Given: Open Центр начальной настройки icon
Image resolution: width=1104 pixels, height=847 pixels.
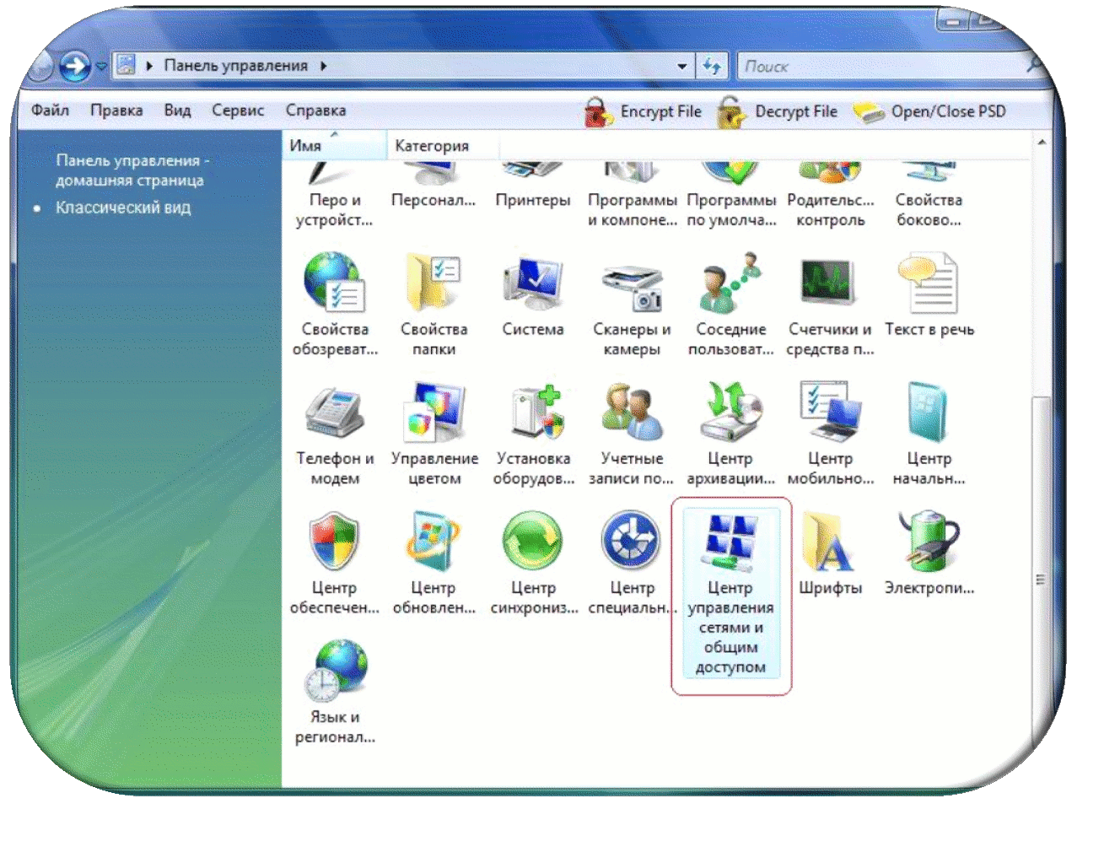Looking at the screenshot, I should tap(929, 412).
